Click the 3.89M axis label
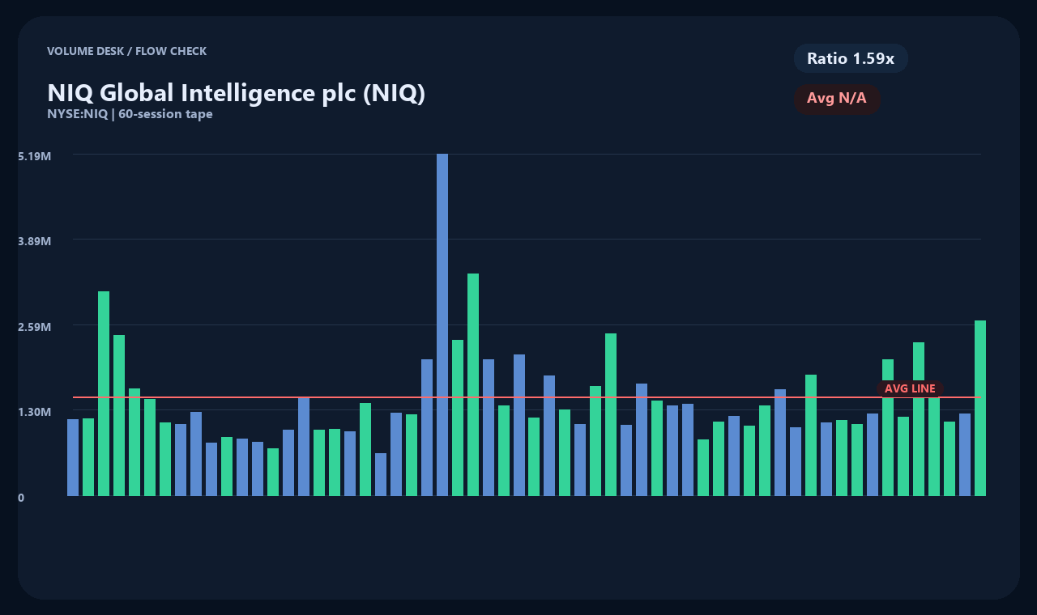This screenshot has width=1037, height=615. [x=35, y=241]
